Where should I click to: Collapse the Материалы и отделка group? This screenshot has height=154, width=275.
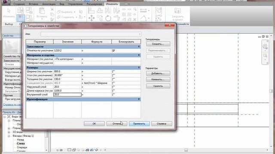[x=139, y=55]
